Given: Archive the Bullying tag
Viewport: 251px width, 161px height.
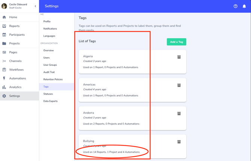Looking at the screenshot, I should tap(179, 142).
